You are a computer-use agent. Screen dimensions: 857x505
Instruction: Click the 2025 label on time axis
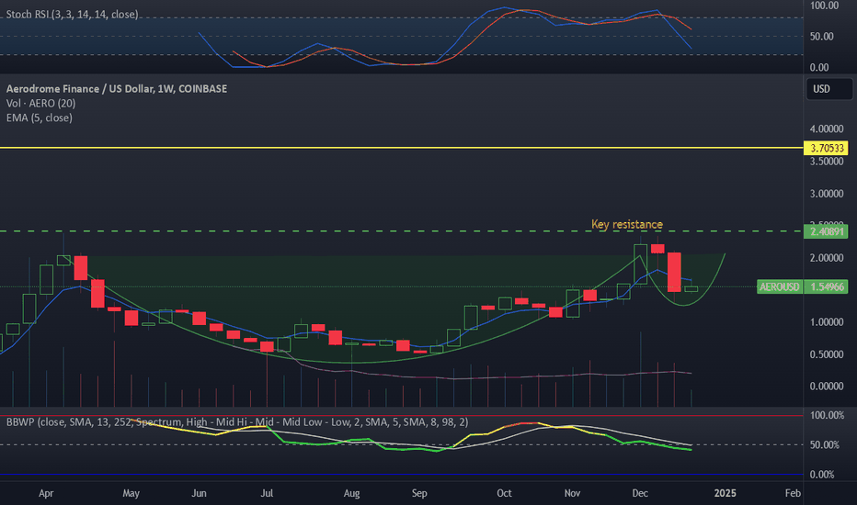coord(725,493)
